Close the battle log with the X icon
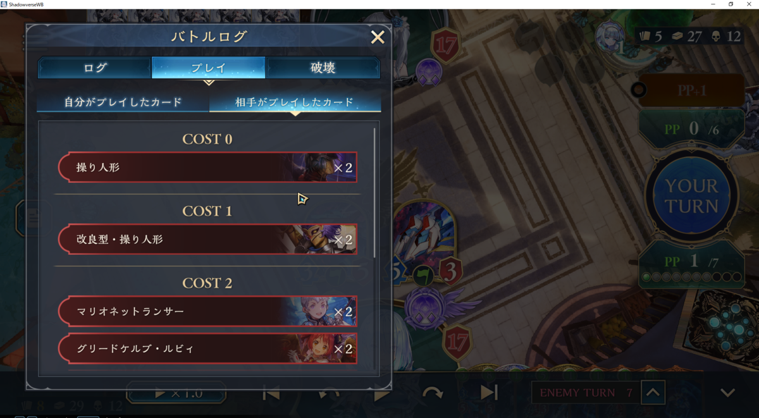 click(x=378, y=37)
